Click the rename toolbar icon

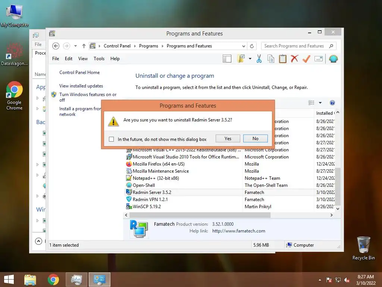[x=319, y=59]
